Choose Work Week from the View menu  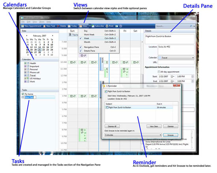click(x=99, y=35)
